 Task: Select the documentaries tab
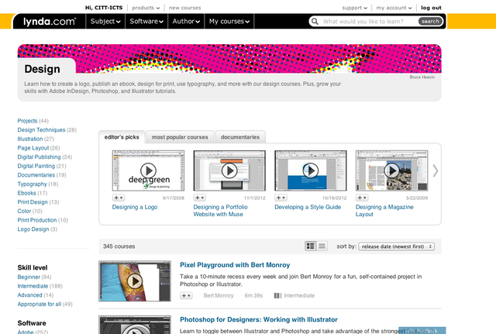tap(240, 137)
